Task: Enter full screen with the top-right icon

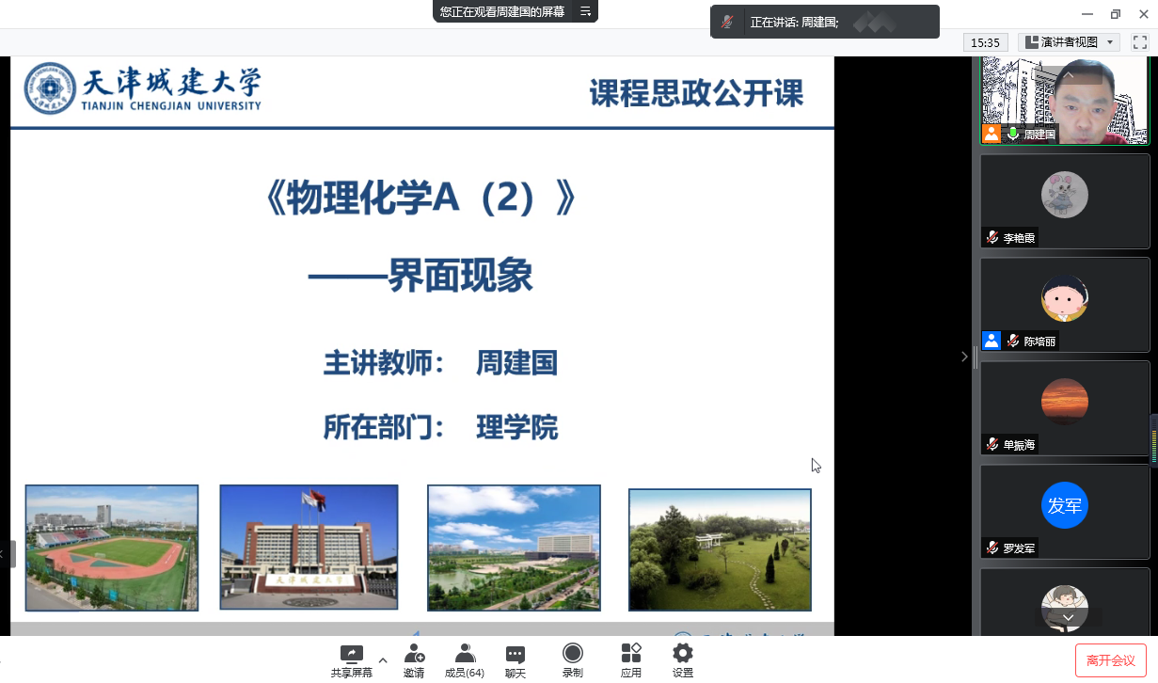Action: coord(1139,42)
